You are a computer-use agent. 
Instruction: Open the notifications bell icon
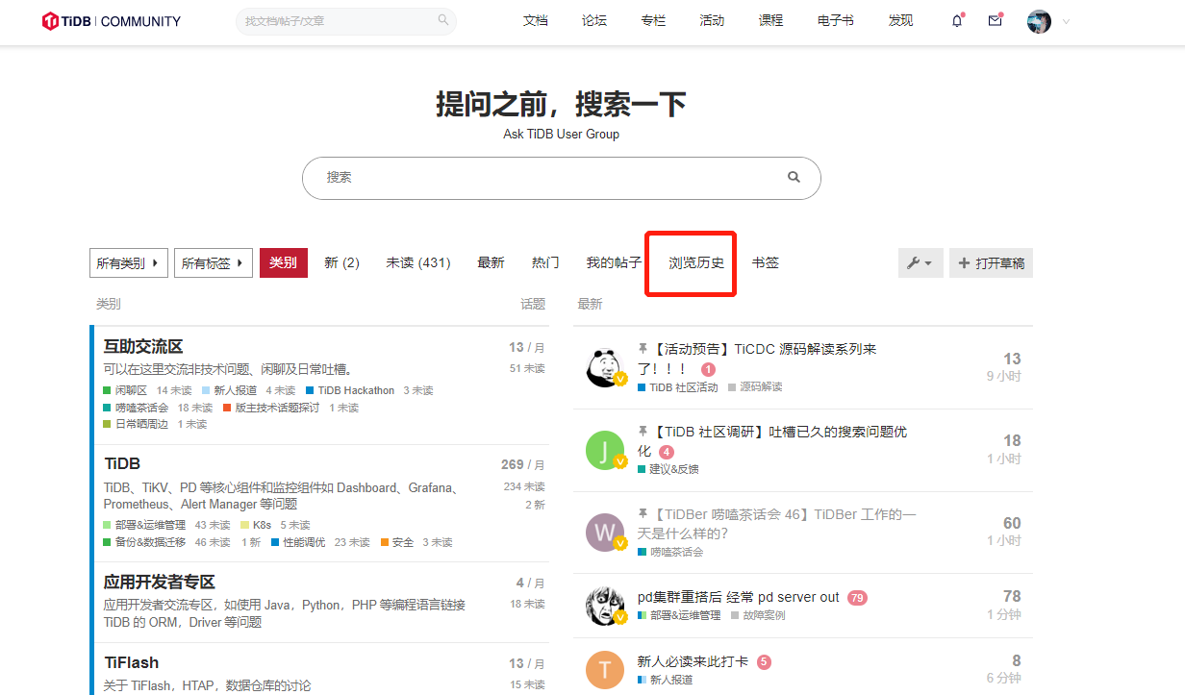(957, 21)
